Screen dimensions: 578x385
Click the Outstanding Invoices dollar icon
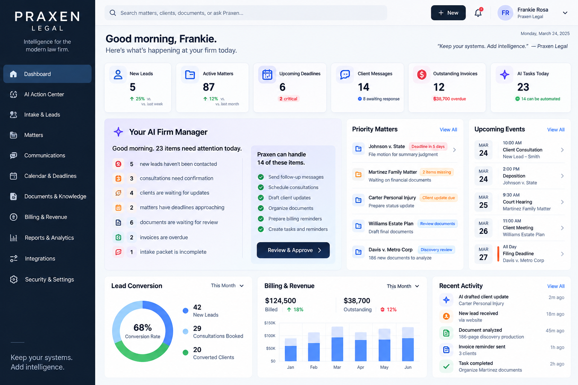[x=422, y=74]
